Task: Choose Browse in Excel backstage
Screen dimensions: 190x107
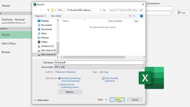Action: [x=6, y=52]
